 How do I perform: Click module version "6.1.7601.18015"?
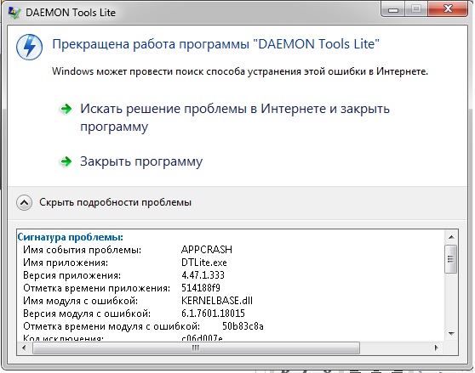[x=213, y=314]
